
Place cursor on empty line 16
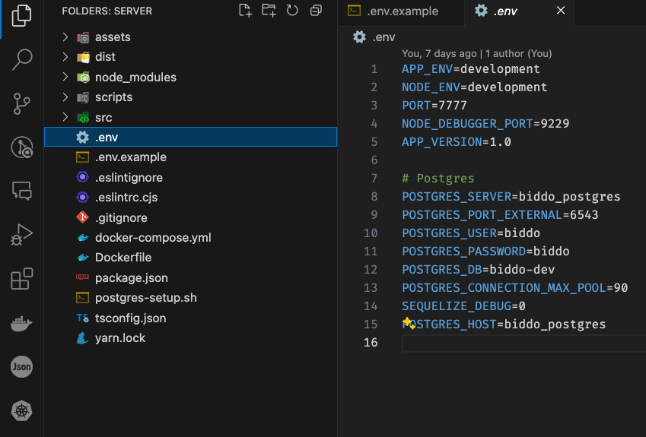click(523, 343)
